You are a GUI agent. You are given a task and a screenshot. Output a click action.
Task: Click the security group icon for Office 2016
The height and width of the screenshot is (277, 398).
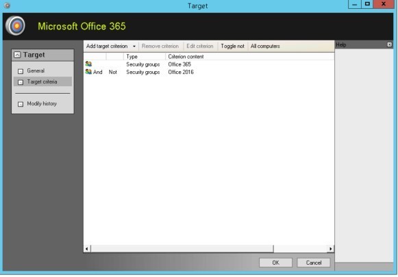point(88,72)
